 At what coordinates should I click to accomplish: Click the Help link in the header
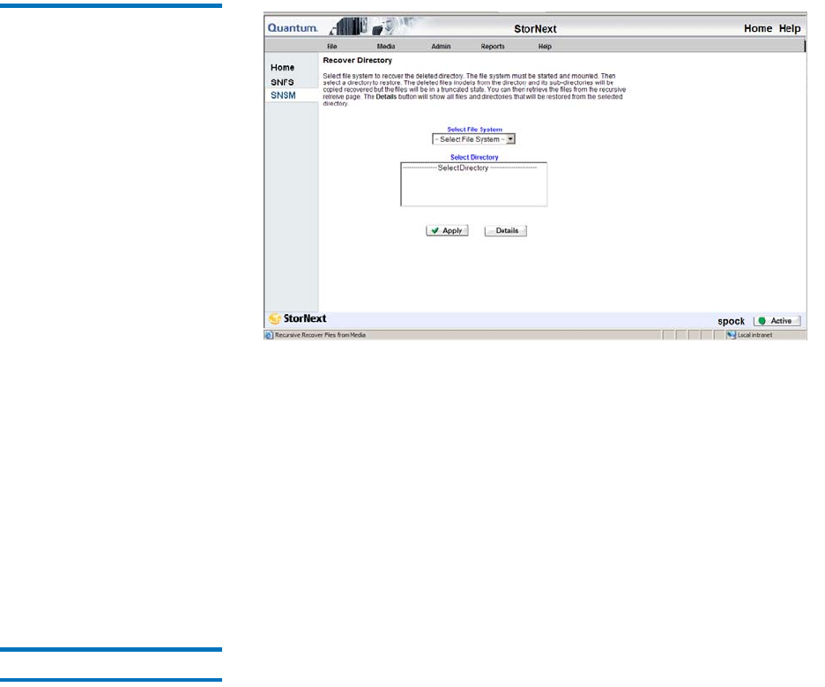point(790,28)
